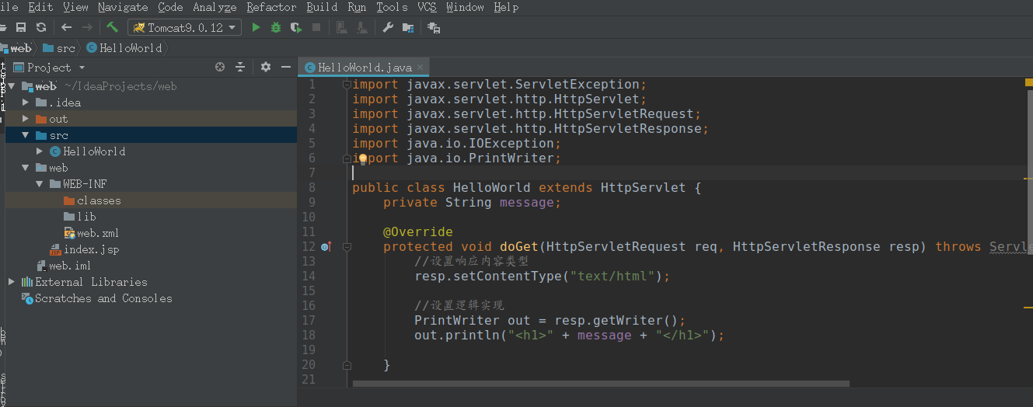
Task: Open Project Structure from the toolbar
Action: (x=407, y=27)
